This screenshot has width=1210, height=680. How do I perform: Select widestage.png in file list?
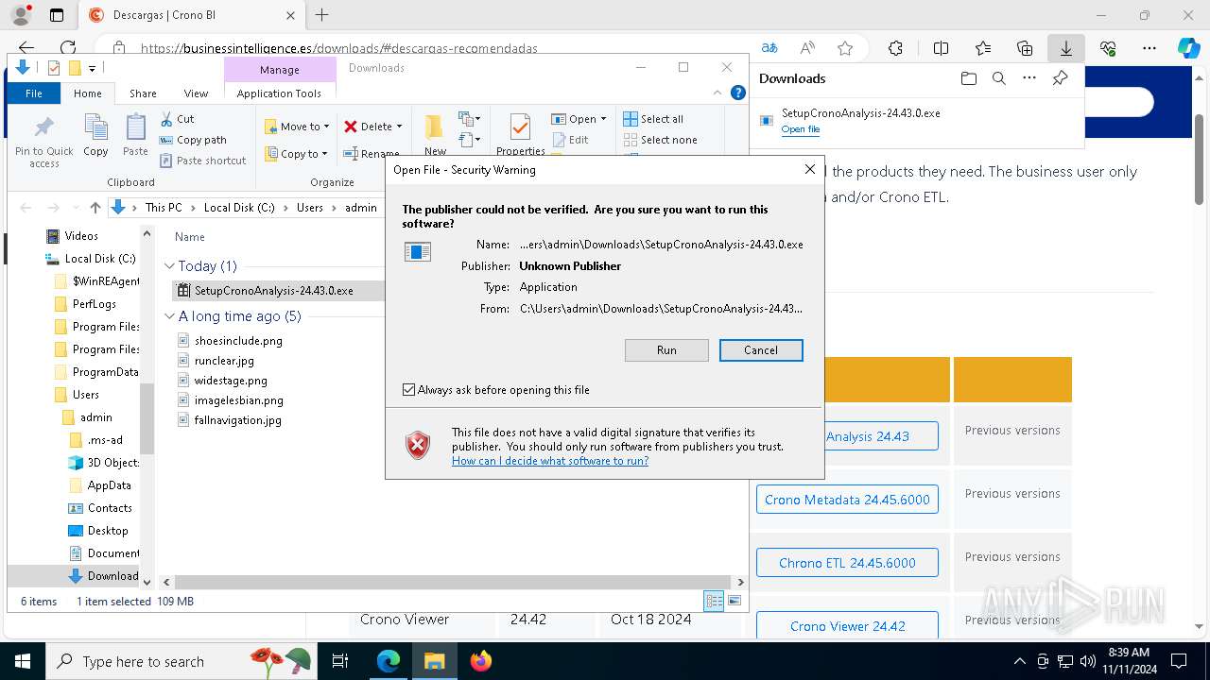[231, 381]
